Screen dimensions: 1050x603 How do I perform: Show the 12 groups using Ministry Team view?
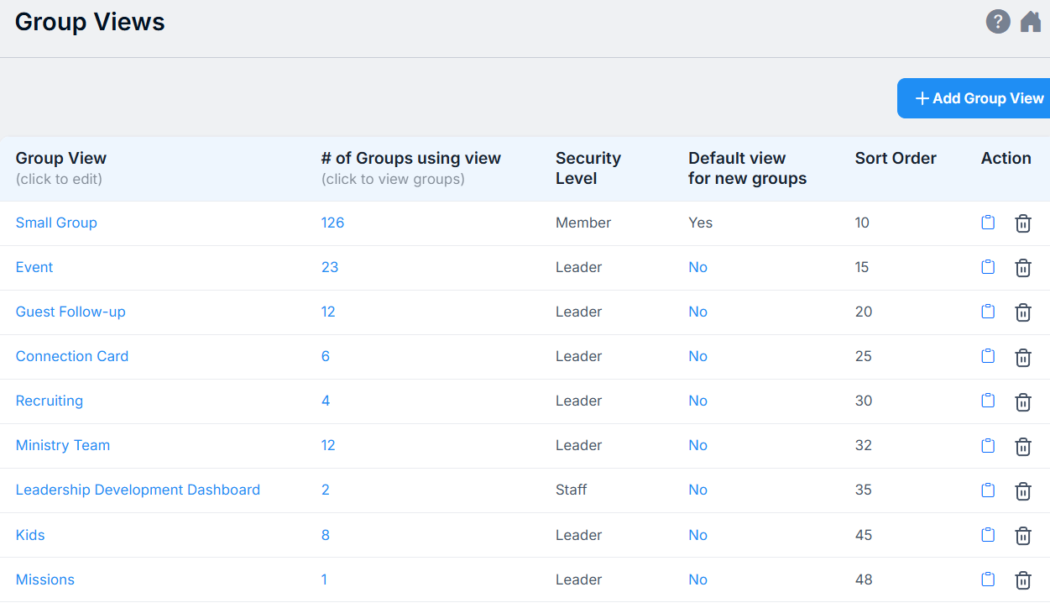point(328,445)
